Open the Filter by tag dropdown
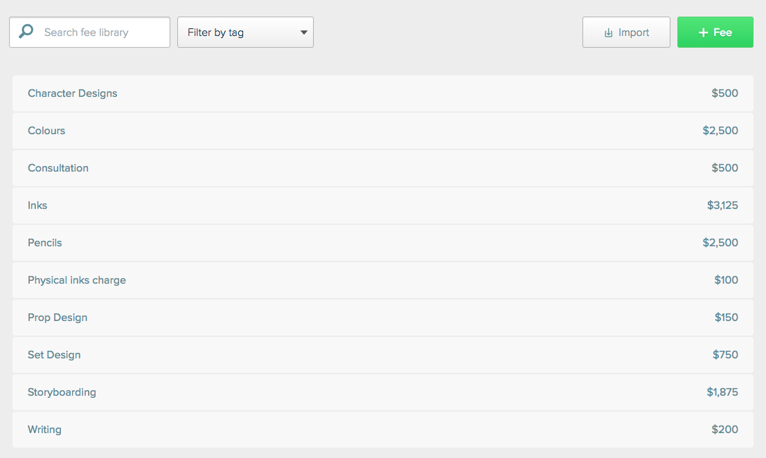This screenshot has height=458, width=766. pyautogui.click(x=245, y=33)
